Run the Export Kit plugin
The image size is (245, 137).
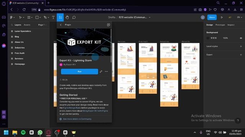point(80,72)
